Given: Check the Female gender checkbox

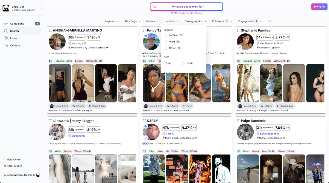Looking at the screenshot, I should 165,35.
